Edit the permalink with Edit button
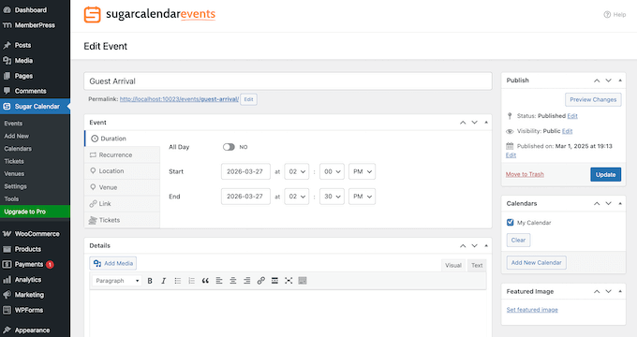Viewport: 637px width, 337px height. (x=248, y=99)
